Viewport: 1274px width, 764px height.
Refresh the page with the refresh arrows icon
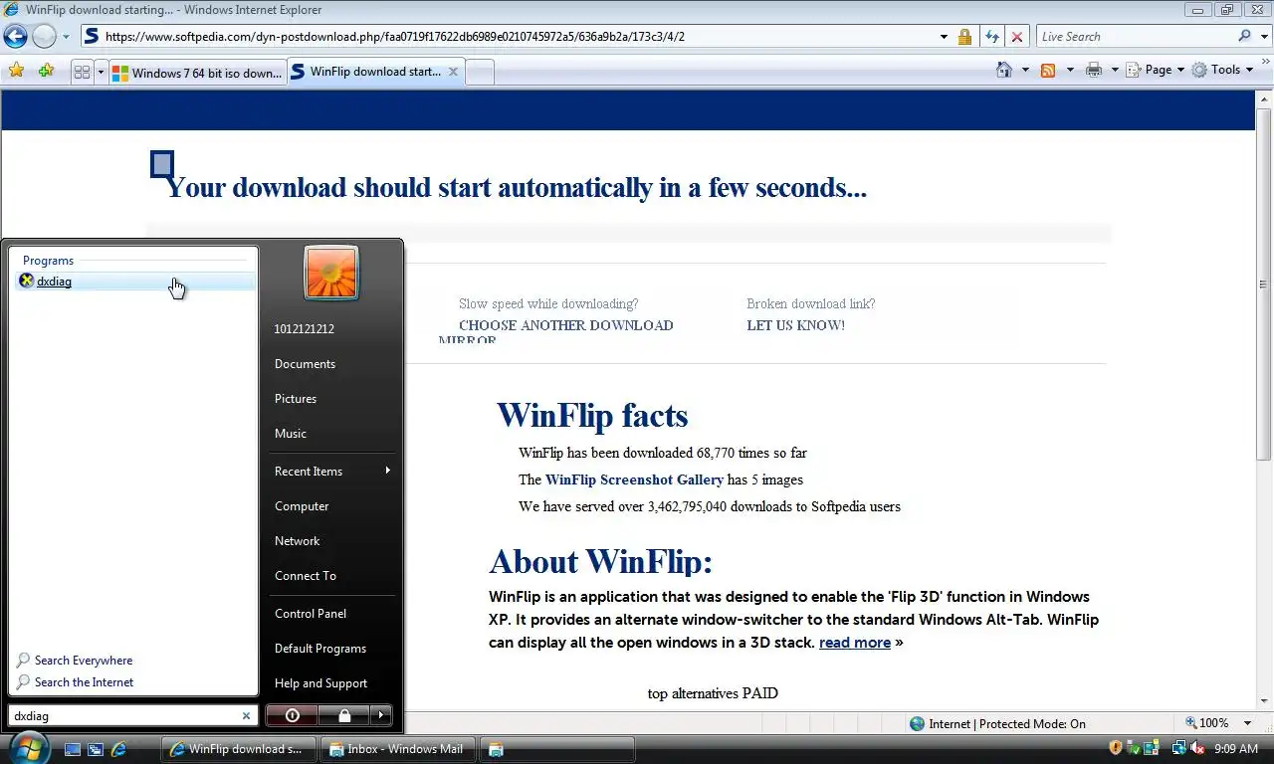[x=991, y=37]
